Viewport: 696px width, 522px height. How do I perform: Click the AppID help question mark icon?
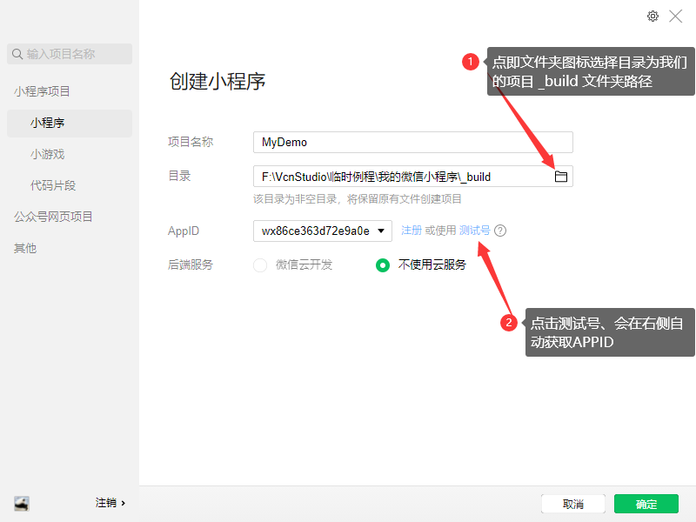click(x=500, y=231)
